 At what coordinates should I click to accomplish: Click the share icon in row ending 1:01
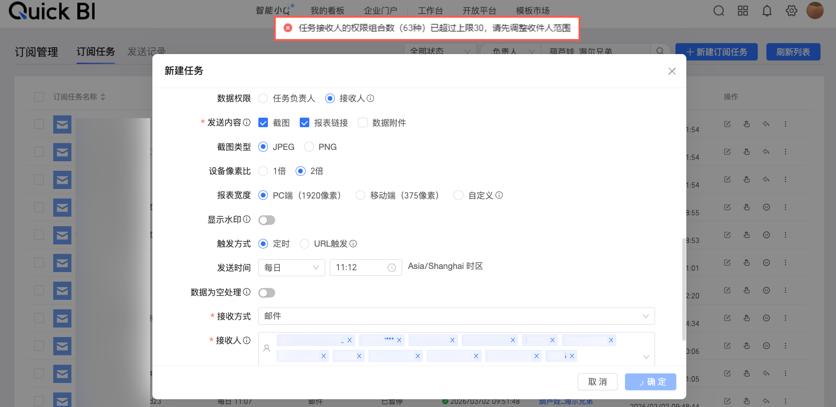746,263
